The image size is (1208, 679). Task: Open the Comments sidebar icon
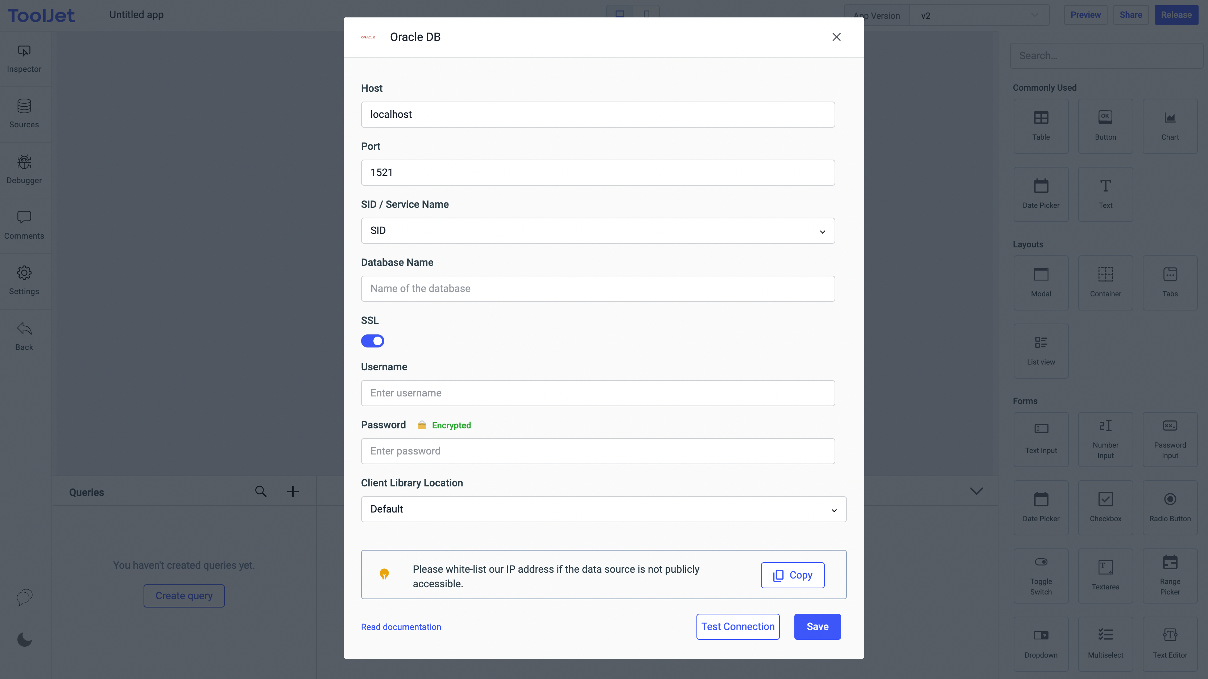(x=24, y=217)
